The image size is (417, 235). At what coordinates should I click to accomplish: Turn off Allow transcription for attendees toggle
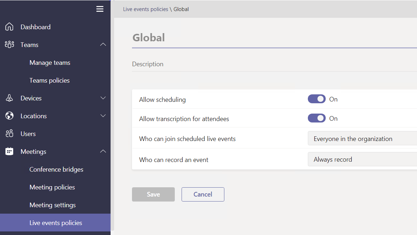tap(316, 118)
